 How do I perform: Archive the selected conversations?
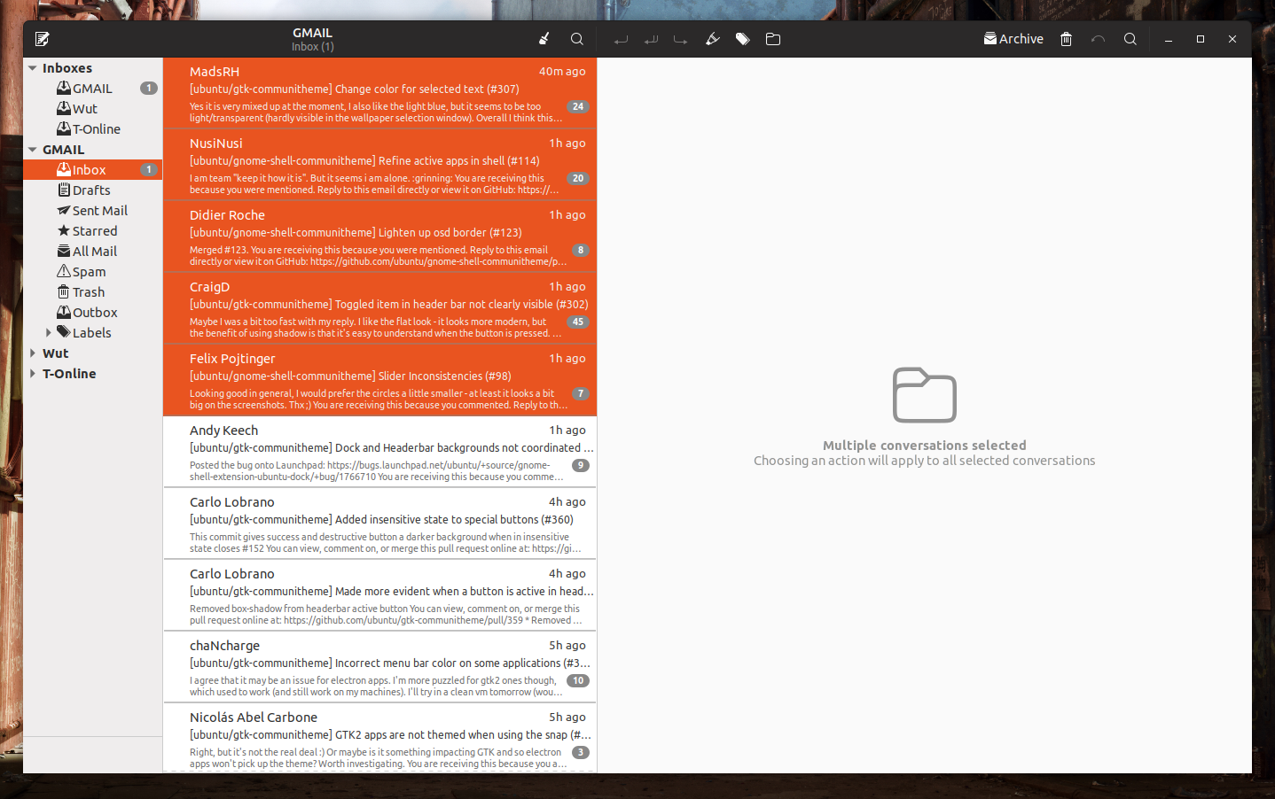click(1013, 39)
